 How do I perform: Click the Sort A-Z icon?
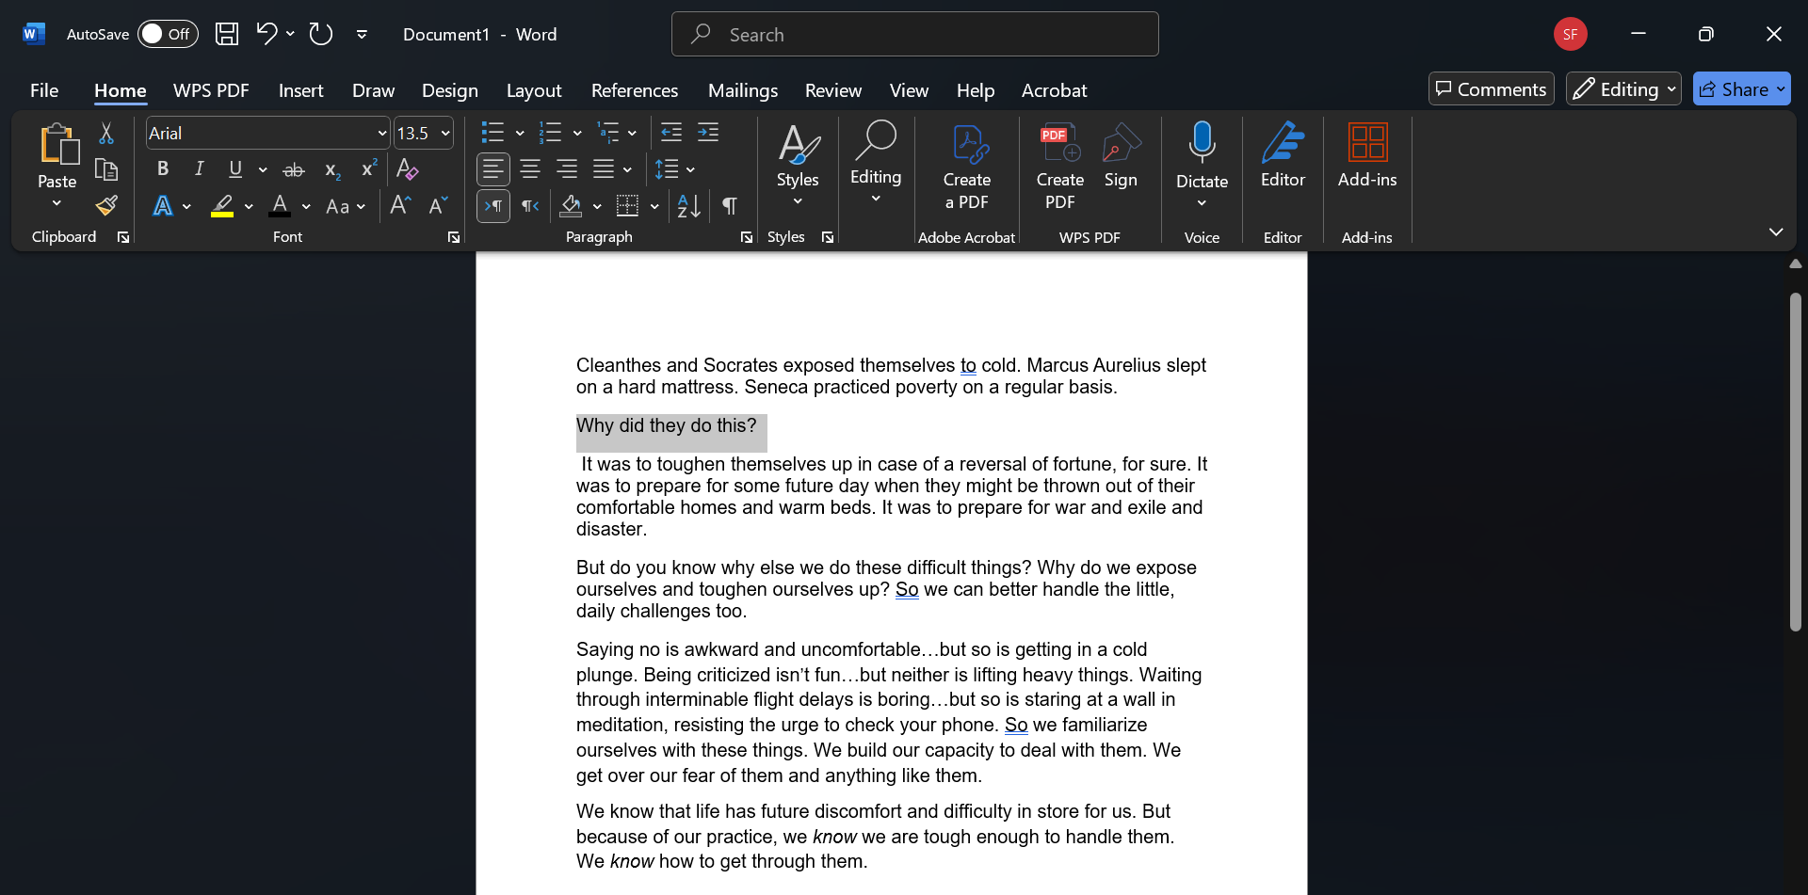pos(688,206)
